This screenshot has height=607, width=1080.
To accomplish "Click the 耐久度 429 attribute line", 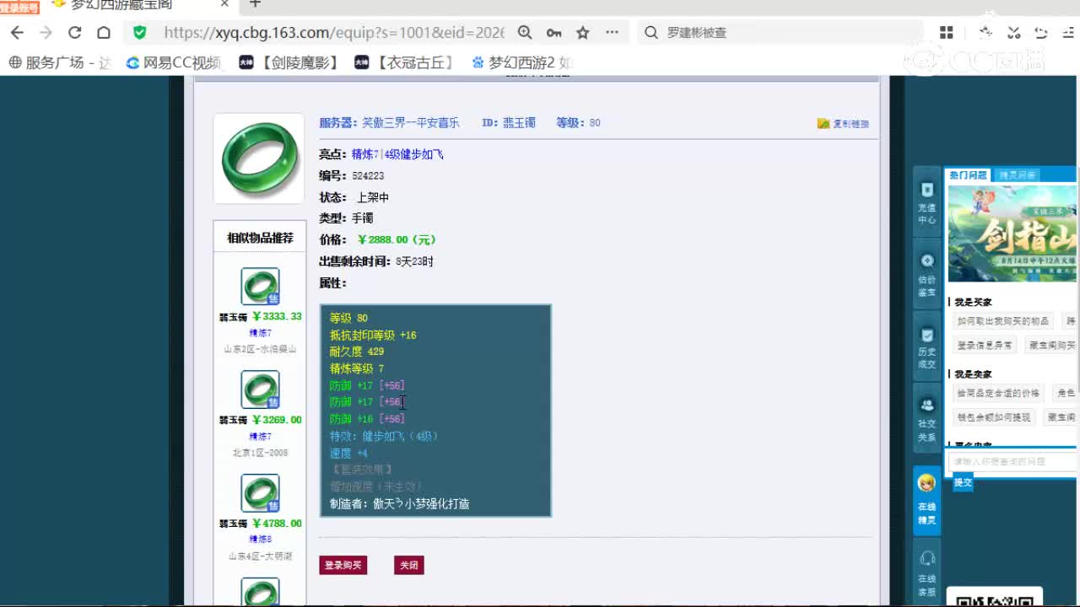I will (357, 352).
